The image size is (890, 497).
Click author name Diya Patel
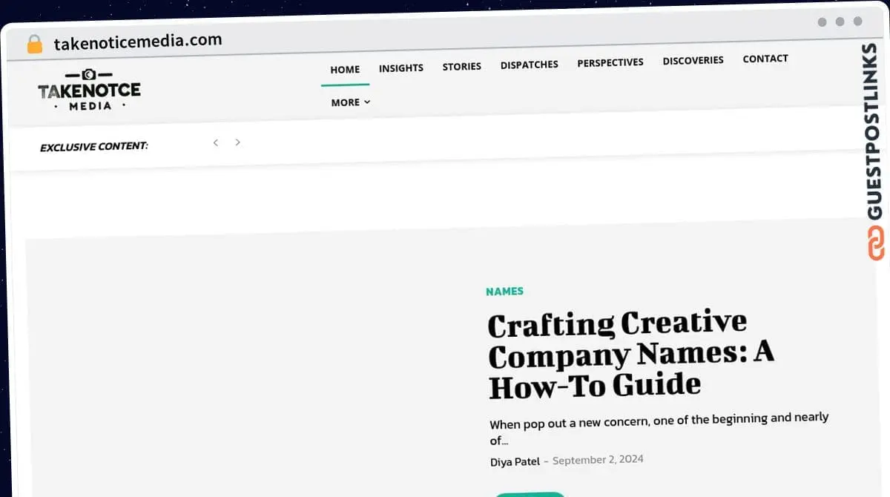pyautogui.click(x=515, y=461)
